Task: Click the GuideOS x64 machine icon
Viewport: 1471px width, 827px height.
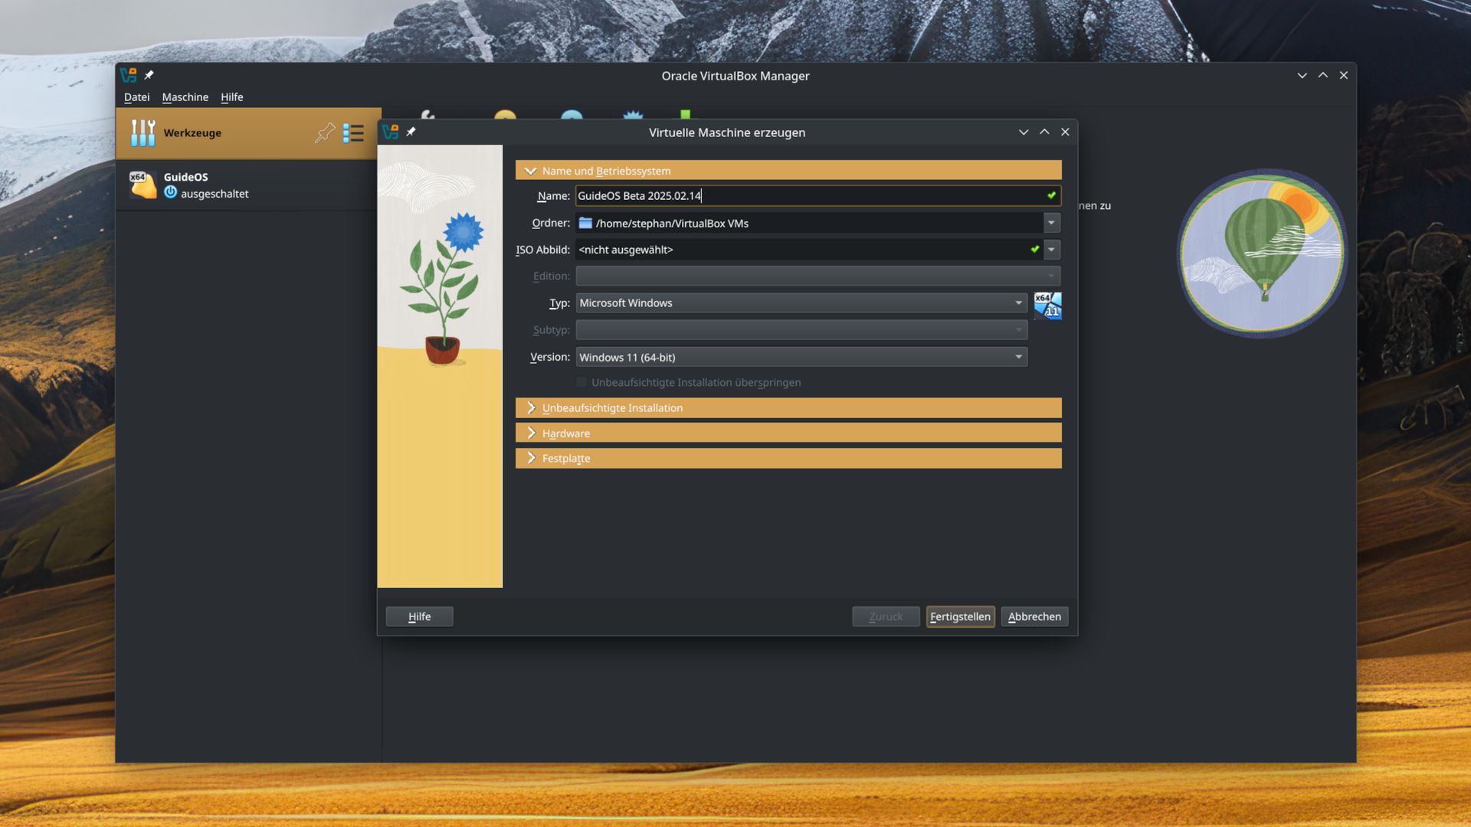Action: tap(143, 185)
